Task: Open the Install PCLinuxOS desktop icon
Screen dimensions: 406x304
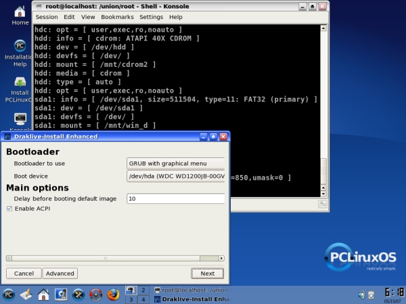Action: coord(18,89)
